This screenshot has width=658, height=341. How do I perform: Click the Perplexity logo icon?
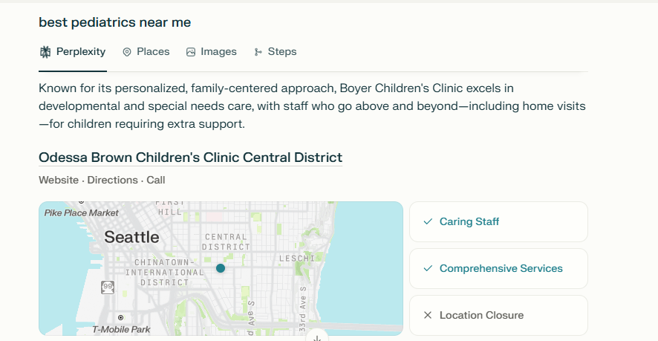point(45,52)
